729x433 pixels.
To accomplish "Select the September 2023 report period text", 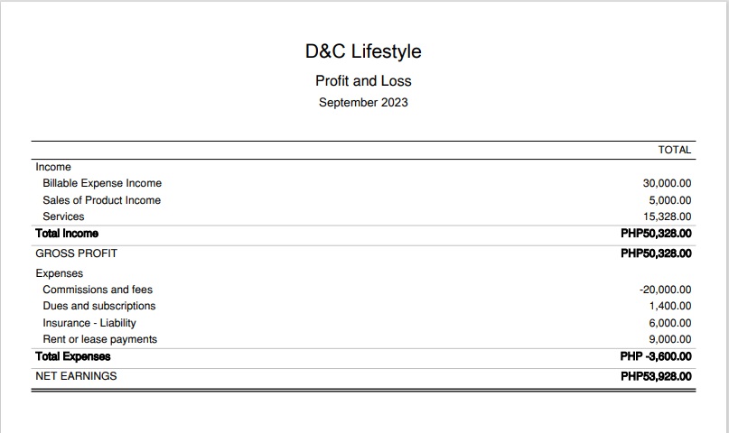I will pyautogui.click(x=363, y=102).
